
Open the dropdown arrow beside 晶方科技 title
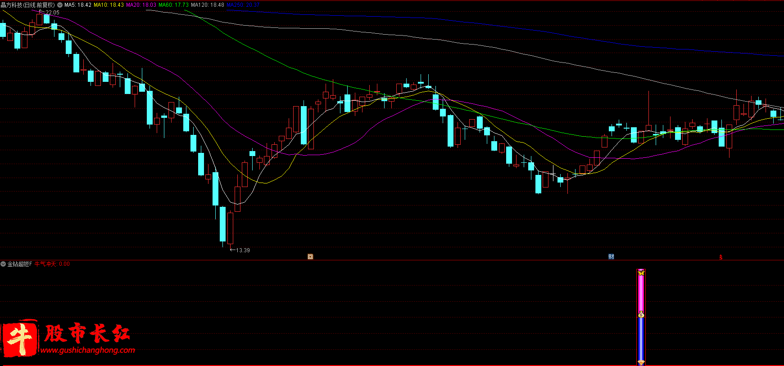point(60,5)
